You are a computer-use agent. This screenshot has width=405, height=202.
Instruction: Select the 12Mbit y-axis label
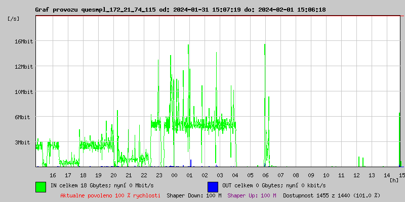click(23, 67)
